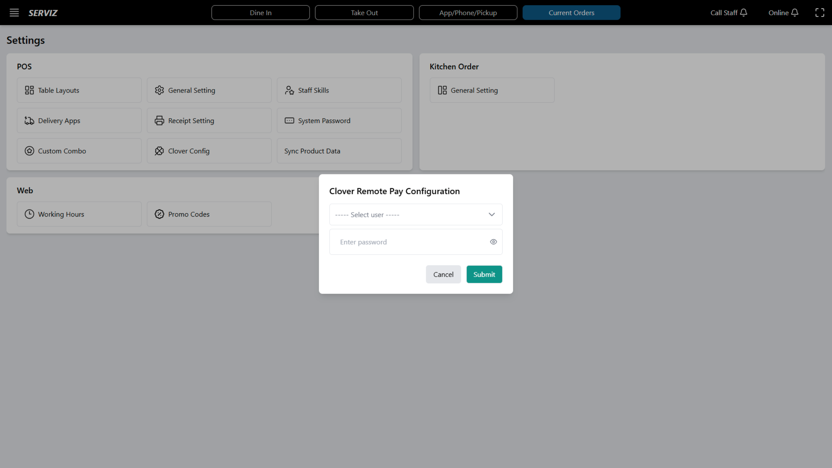The image size is (832, 468).
Task: Click the Table Layouts grid icon
Action: tap(29, 90)
